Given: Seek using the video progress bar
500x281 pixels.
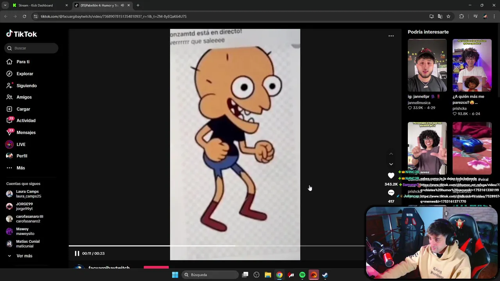Looking at the screenshot, I should pos(217,246).
